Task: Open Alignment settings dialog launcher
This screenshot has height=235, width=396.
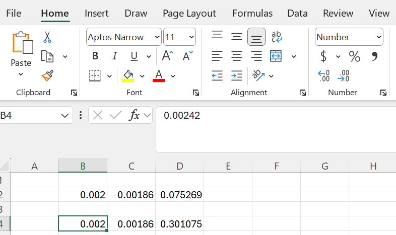Action: pyautogui.click(x=303, y=93)
